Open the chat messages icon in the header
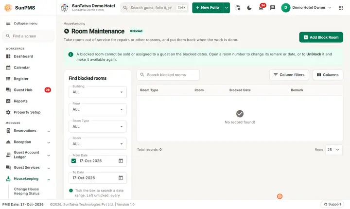Screen dimensions: 350x209 (273, 8)
